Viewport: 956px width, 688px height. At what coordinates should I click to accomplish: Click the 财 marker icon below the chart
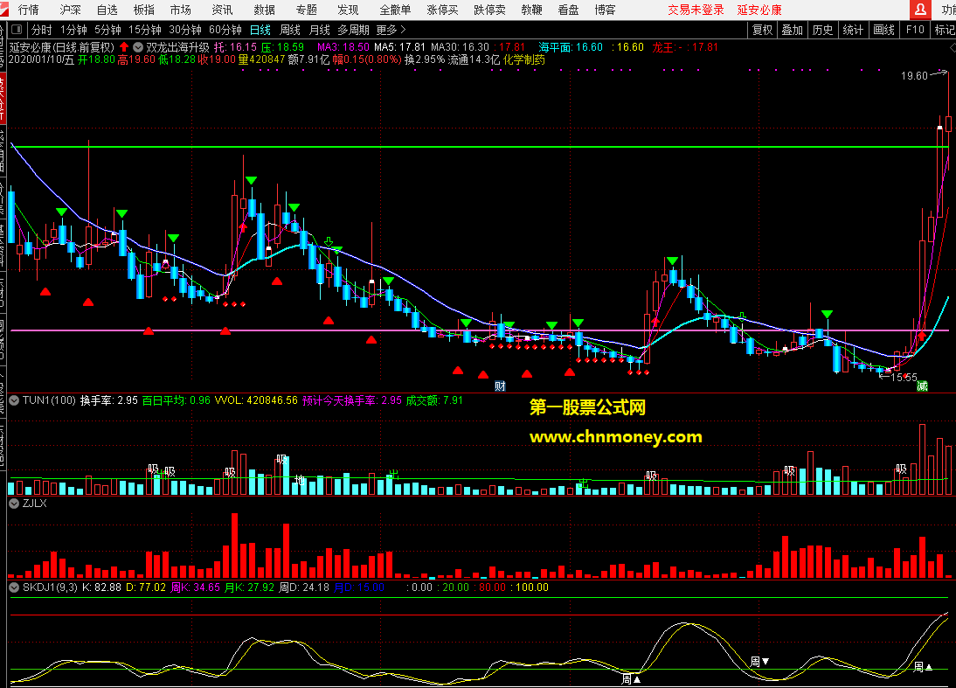pos(500,386)
